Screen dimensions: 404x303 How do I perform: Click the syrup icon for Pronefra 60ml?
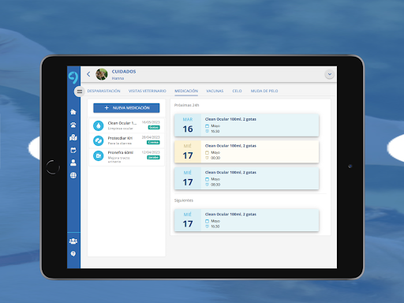[x=99, y=155]
